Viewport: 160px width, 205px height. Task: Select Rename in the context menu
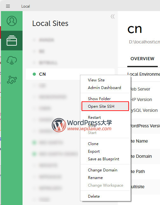click(95, 178)
